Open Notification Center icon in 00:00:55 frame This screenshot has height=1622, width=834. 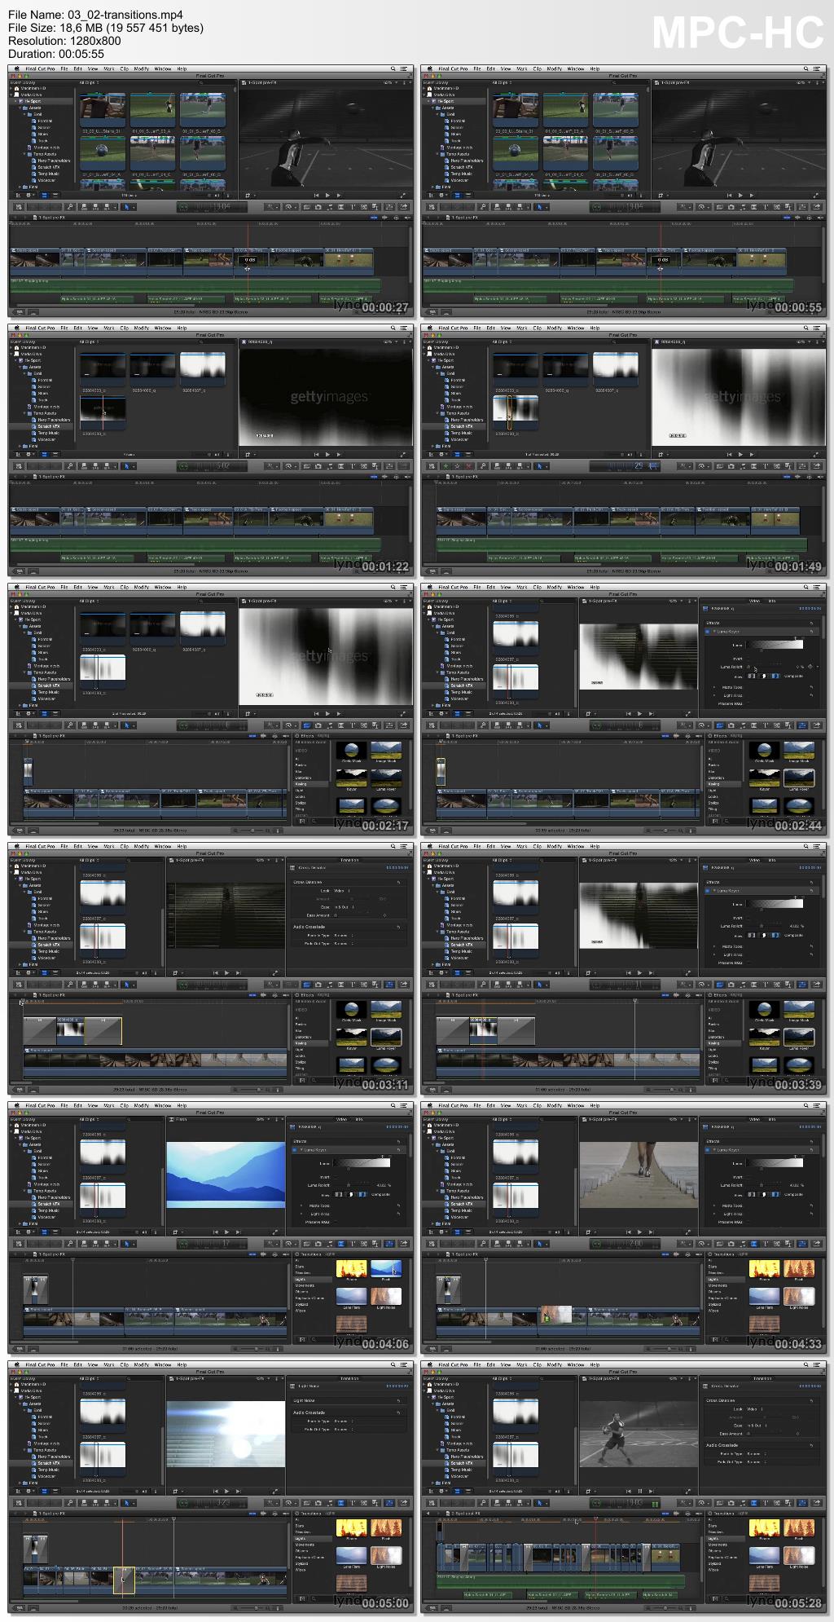point(817,68)
